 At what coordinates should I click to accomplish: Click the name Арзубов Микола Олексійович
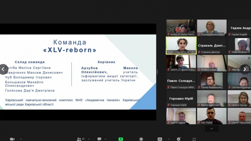tap(110, 70)
